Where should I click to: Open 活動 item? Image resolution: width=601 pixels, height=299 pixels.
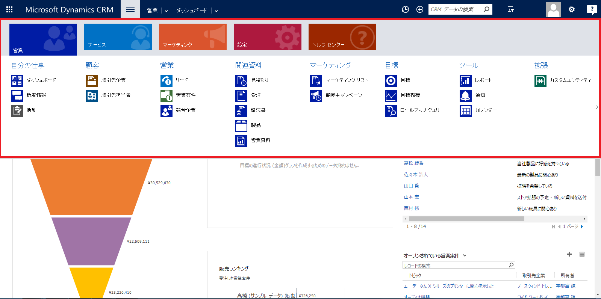coord(24,110)
